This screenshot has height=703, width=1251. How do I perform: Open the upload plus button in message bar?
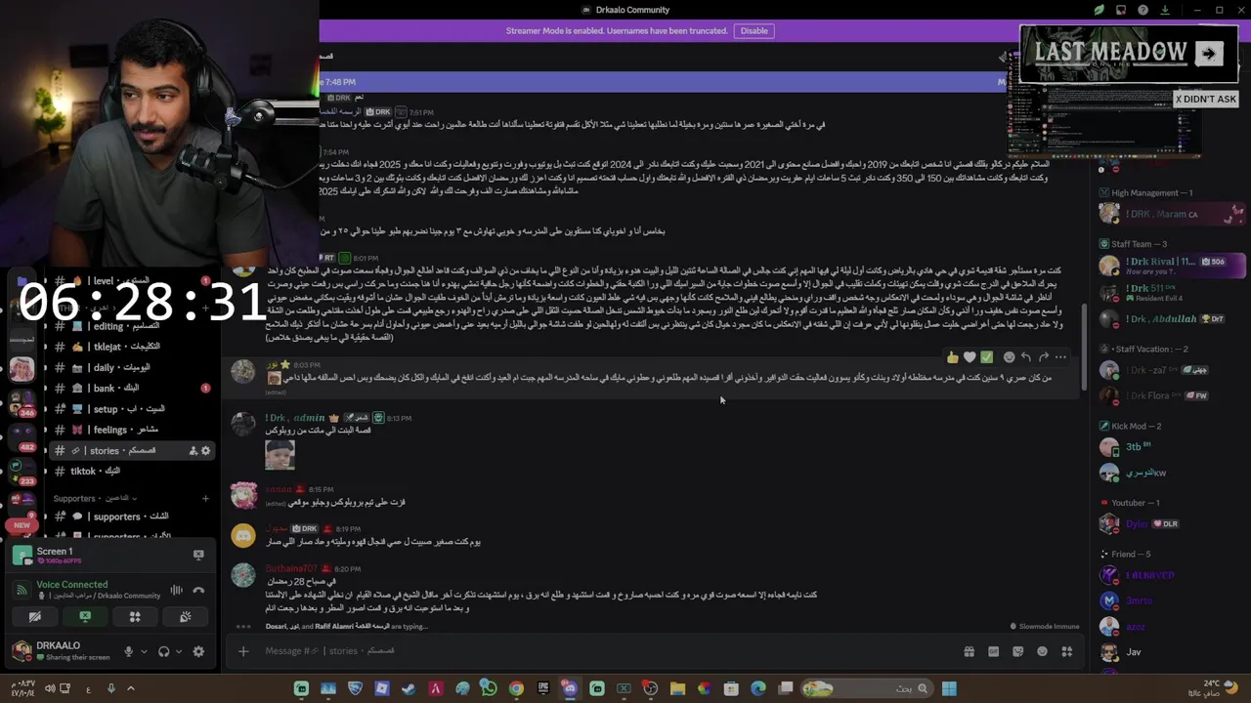(243, 651)
